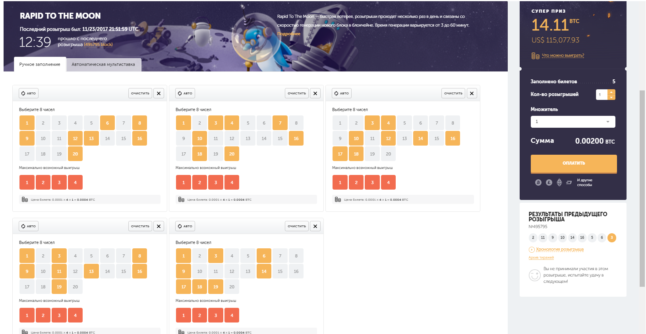Click the Ethereum payment icon
Screen dimensions: 646x334
(x=559, y=182)
